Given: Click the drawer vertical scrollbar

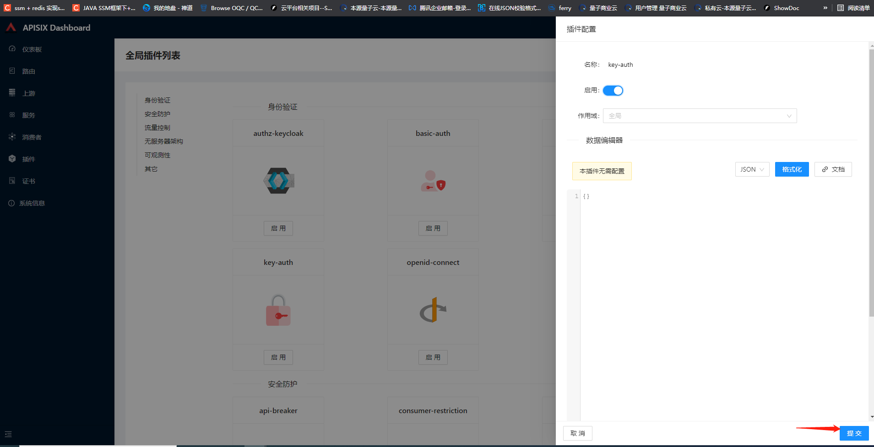Looking at the screenshot, I should pyautogui.click(x=871, y=182).
